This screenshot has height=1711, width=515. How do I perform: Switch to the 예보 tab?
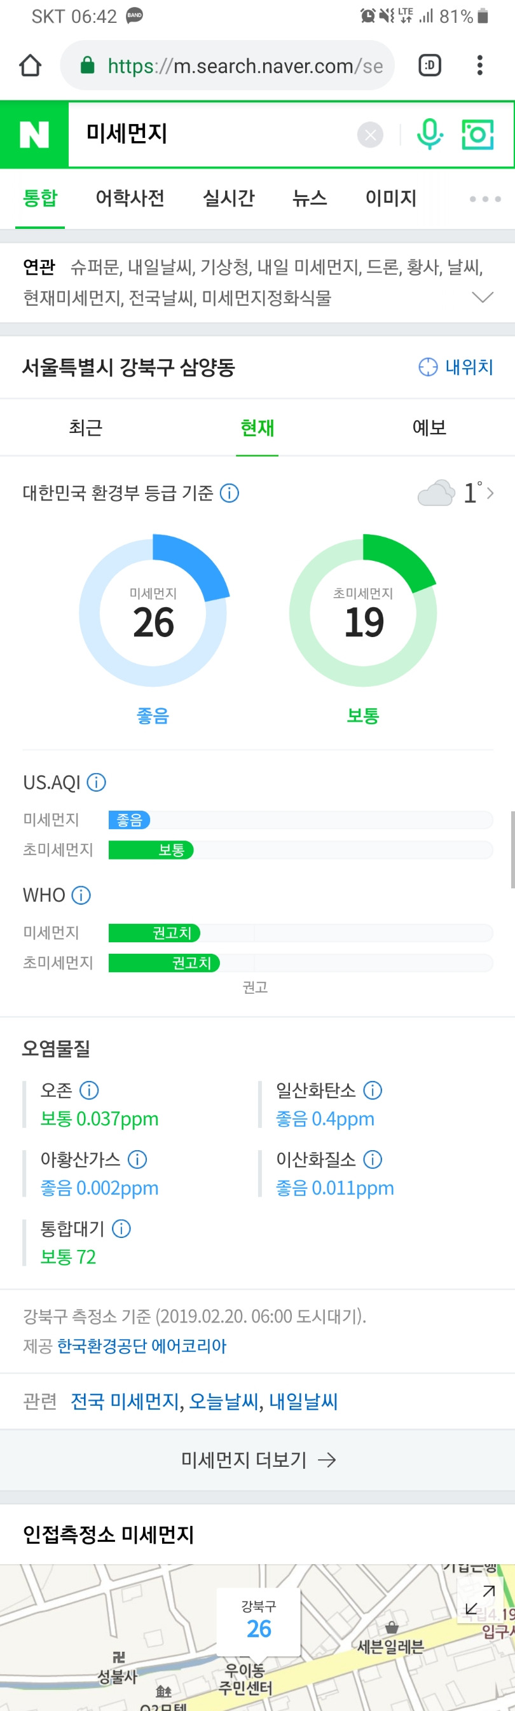point(429,427)
